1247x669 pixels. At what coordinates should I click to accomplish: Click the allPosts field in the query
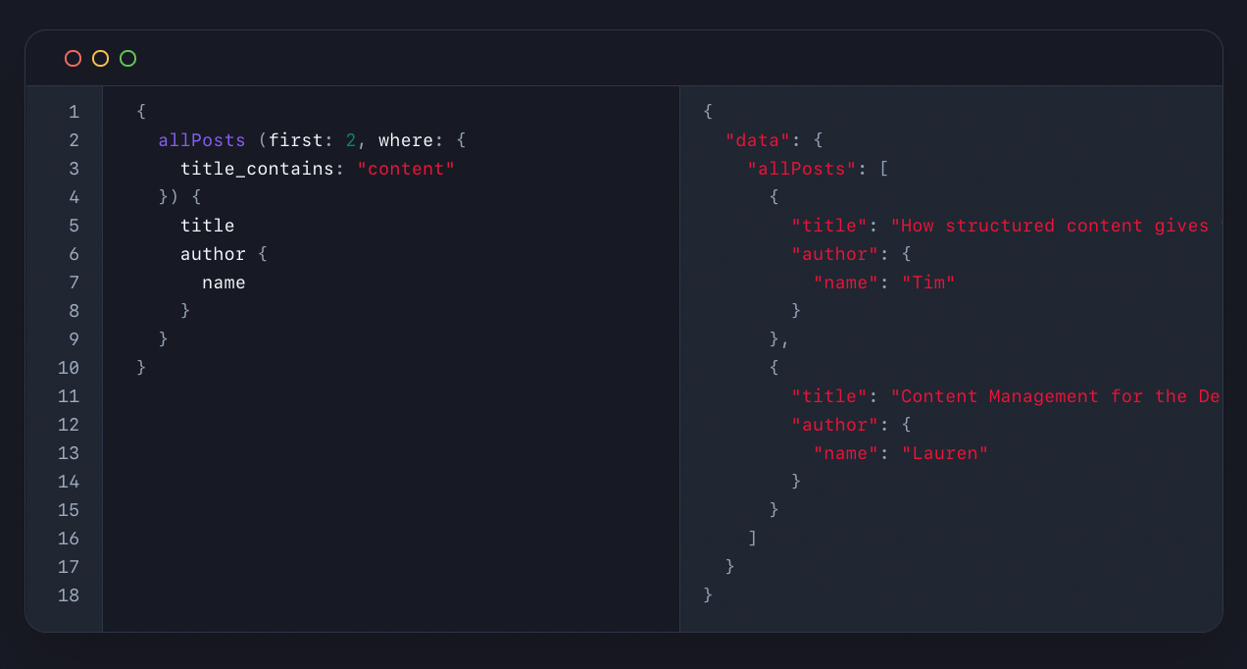coord(202,140)
